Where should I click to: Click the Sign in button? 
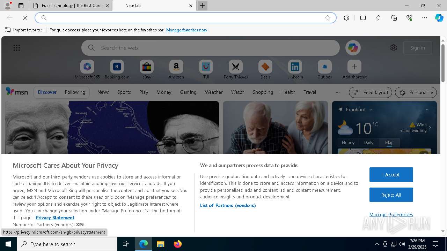click(418, 48)
